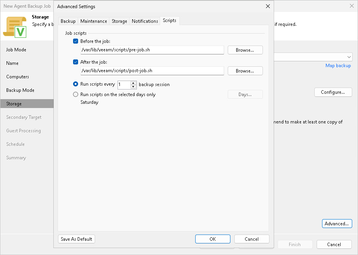Click the 'backup session' label
The width and height of the screenshot is (358, 255).
click(154, 84)
